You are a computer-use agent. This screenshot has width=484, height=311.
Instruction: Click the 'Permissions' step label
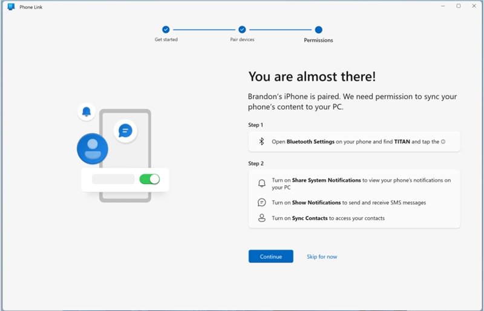tap(318, 40)
